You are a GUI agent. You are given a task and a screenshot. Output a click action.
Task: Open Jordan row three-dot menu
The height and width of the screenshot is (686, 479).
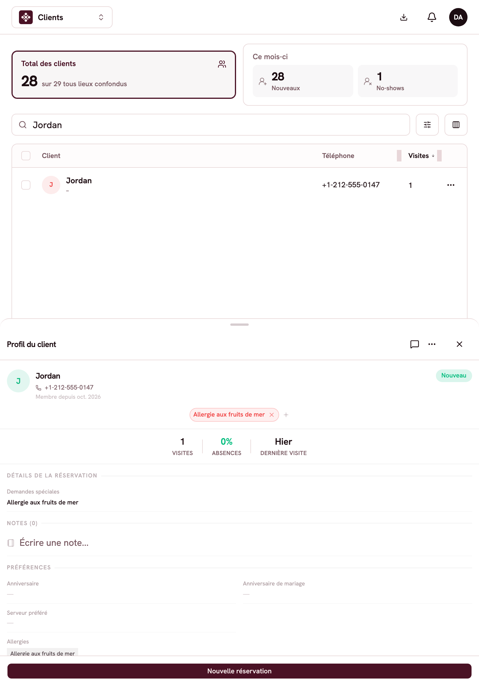click(451, 185)
